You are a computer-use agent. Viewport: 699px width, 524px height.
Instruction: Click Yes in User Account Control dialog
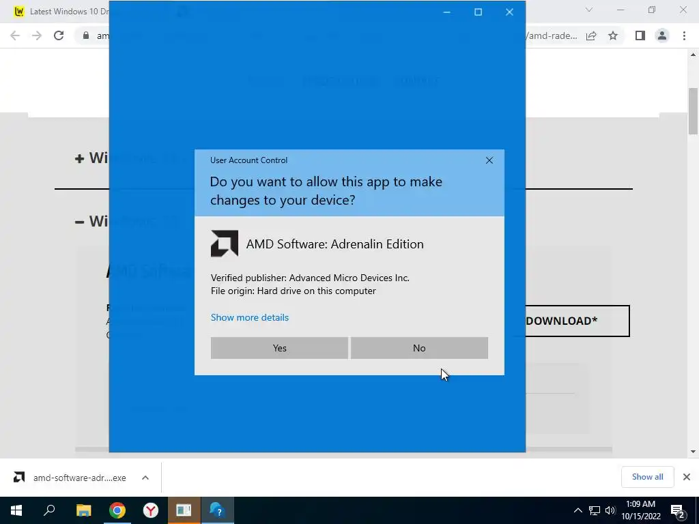[x=279, y=348]
